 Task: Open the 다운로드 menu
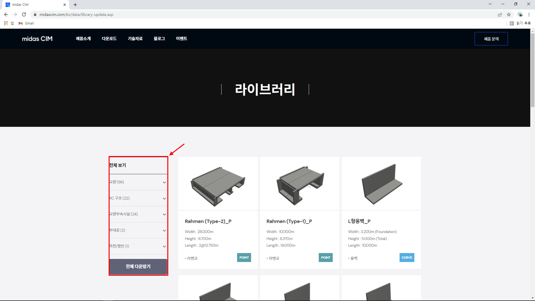click(109, 39)
